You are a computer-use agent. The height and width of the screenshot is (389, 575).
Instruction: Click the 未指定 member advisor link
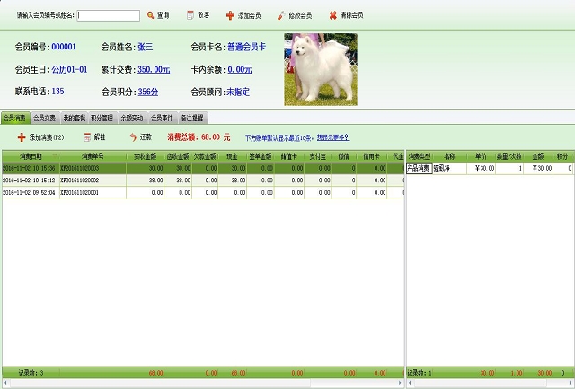point(238,92)
